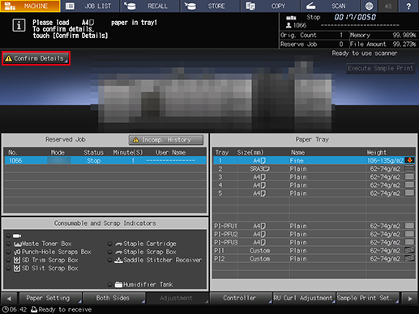
Task: Click the Saddle Stitcher Receiver indicator
Action: coord(109,261)
